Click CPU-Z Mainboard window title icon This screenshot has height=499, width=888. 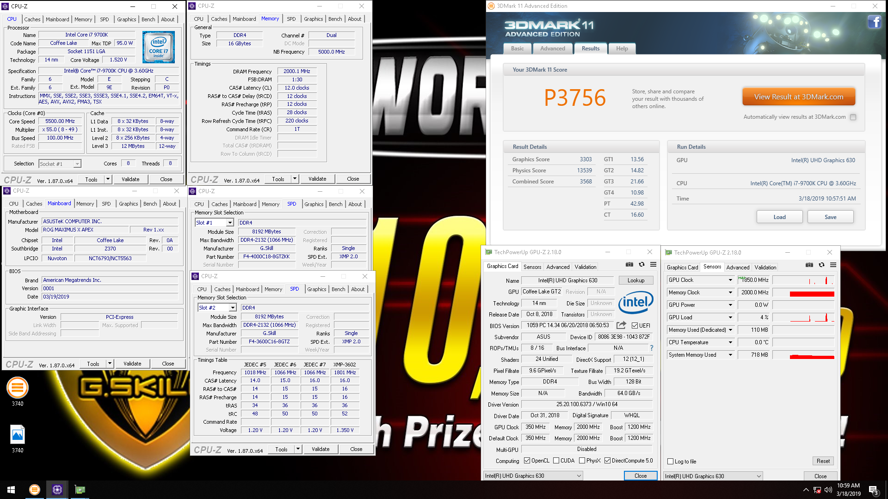click(7, 191)
